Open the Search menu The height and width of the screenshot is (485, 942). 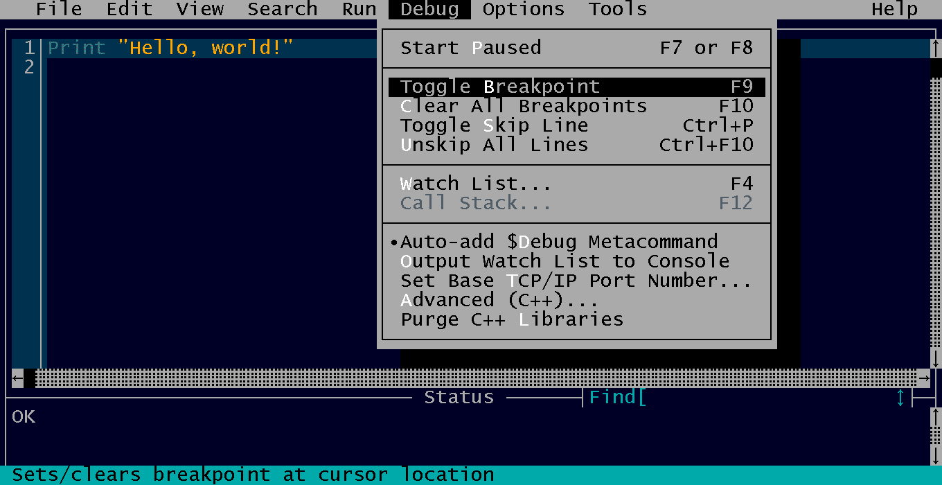click(283, 9)
